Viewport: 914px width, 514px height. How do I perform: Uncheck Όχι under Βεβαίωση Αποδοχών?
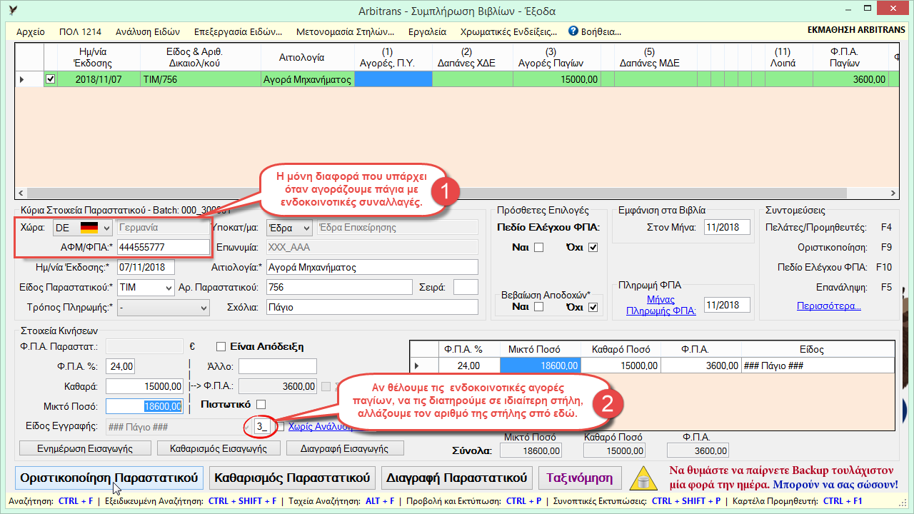pyautogui.click(x=593, y=307)
